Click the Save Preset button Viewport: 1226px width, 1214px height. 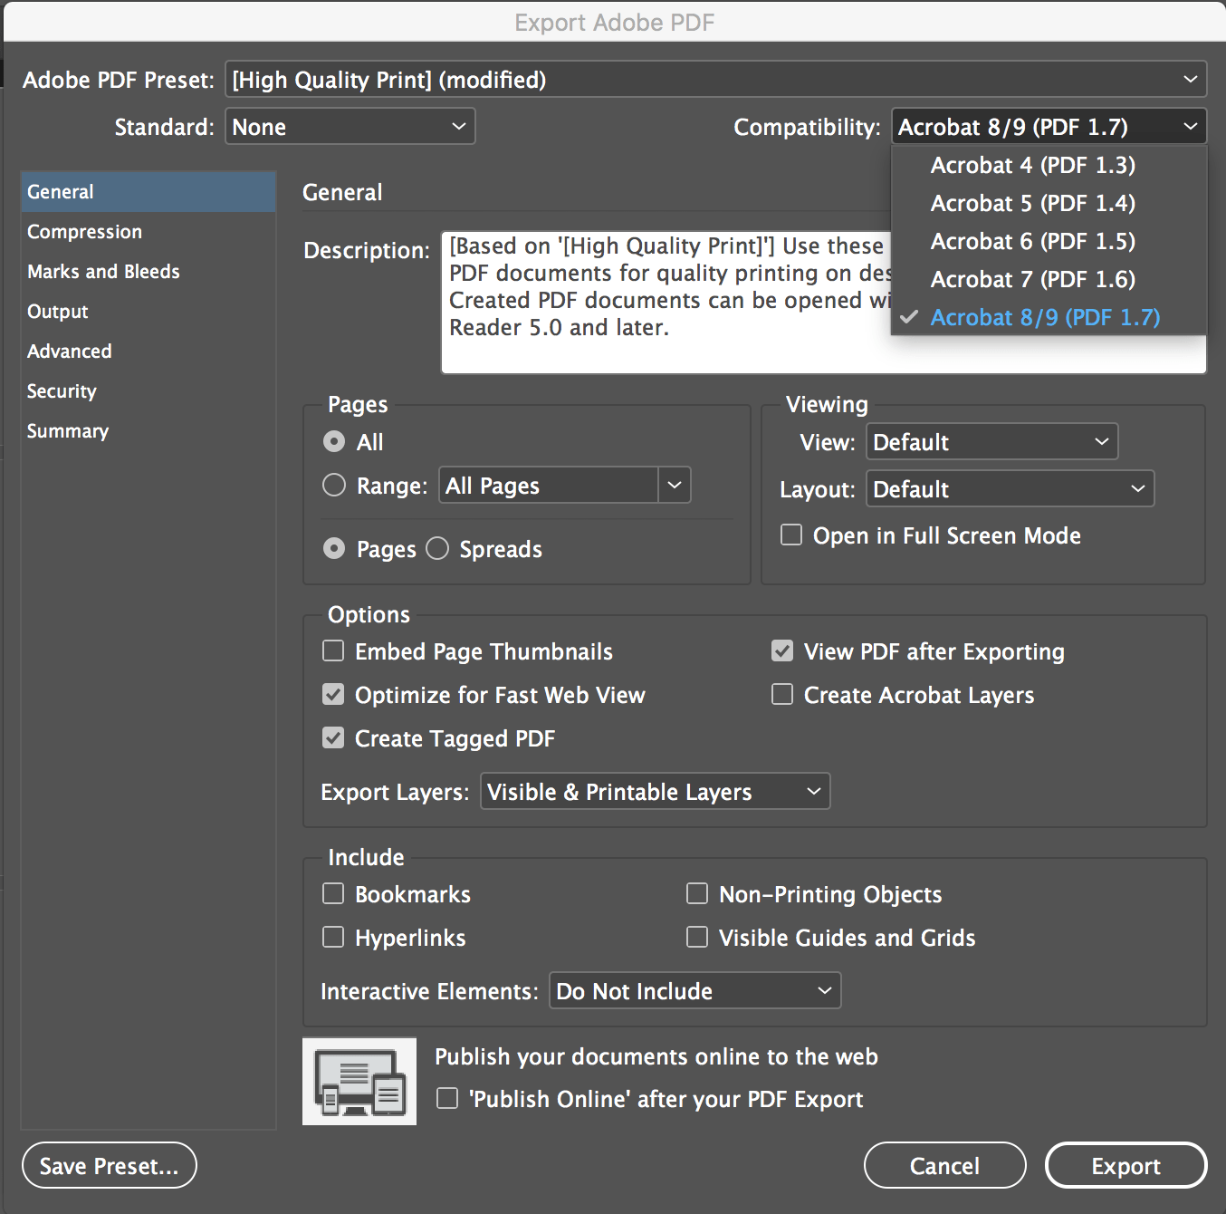(x=109, y=1165)
